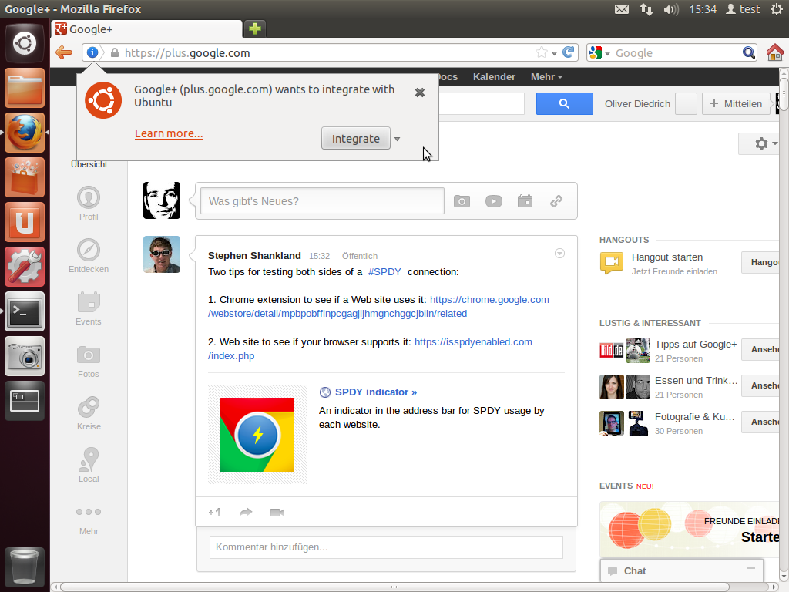Click the blue Google+ search button

coord(565,104)
